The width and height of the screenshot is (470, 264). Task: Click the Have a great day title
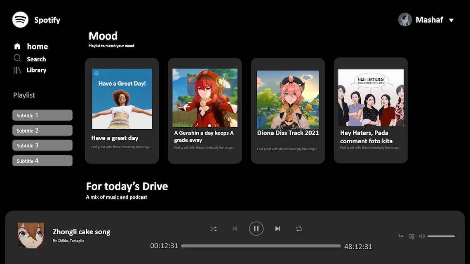(115, 138)
